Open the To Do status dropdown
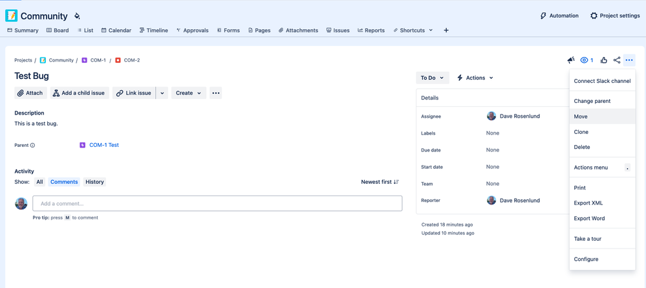This screenshot has height=288, width=646. [x=432, y=78]
